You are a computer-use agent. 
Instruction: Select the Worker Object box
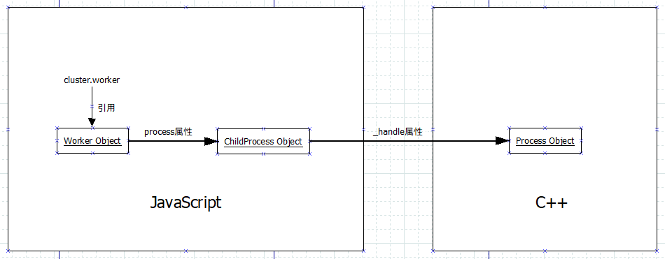pyautogui.click(x=92, y=140)
